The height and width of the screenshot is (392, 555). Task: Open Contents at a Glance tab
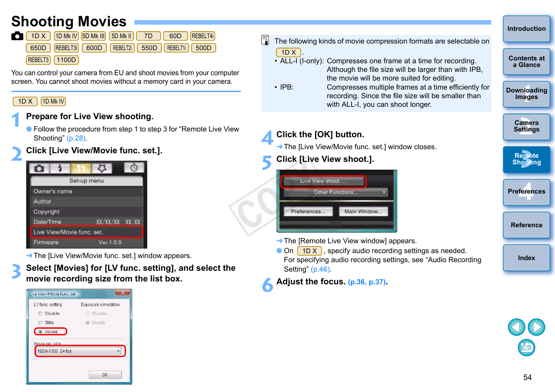coord(527,62)
